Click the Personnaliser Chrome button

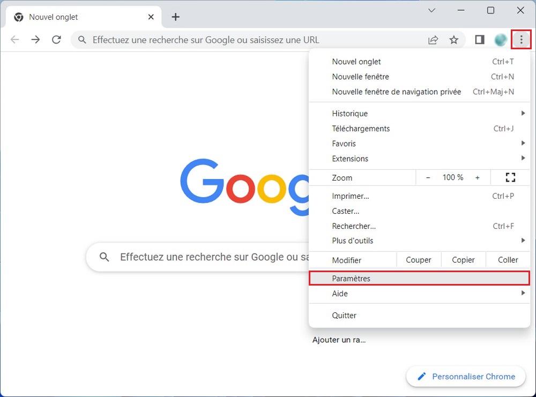pyautogui.click(x=466, y=376)
